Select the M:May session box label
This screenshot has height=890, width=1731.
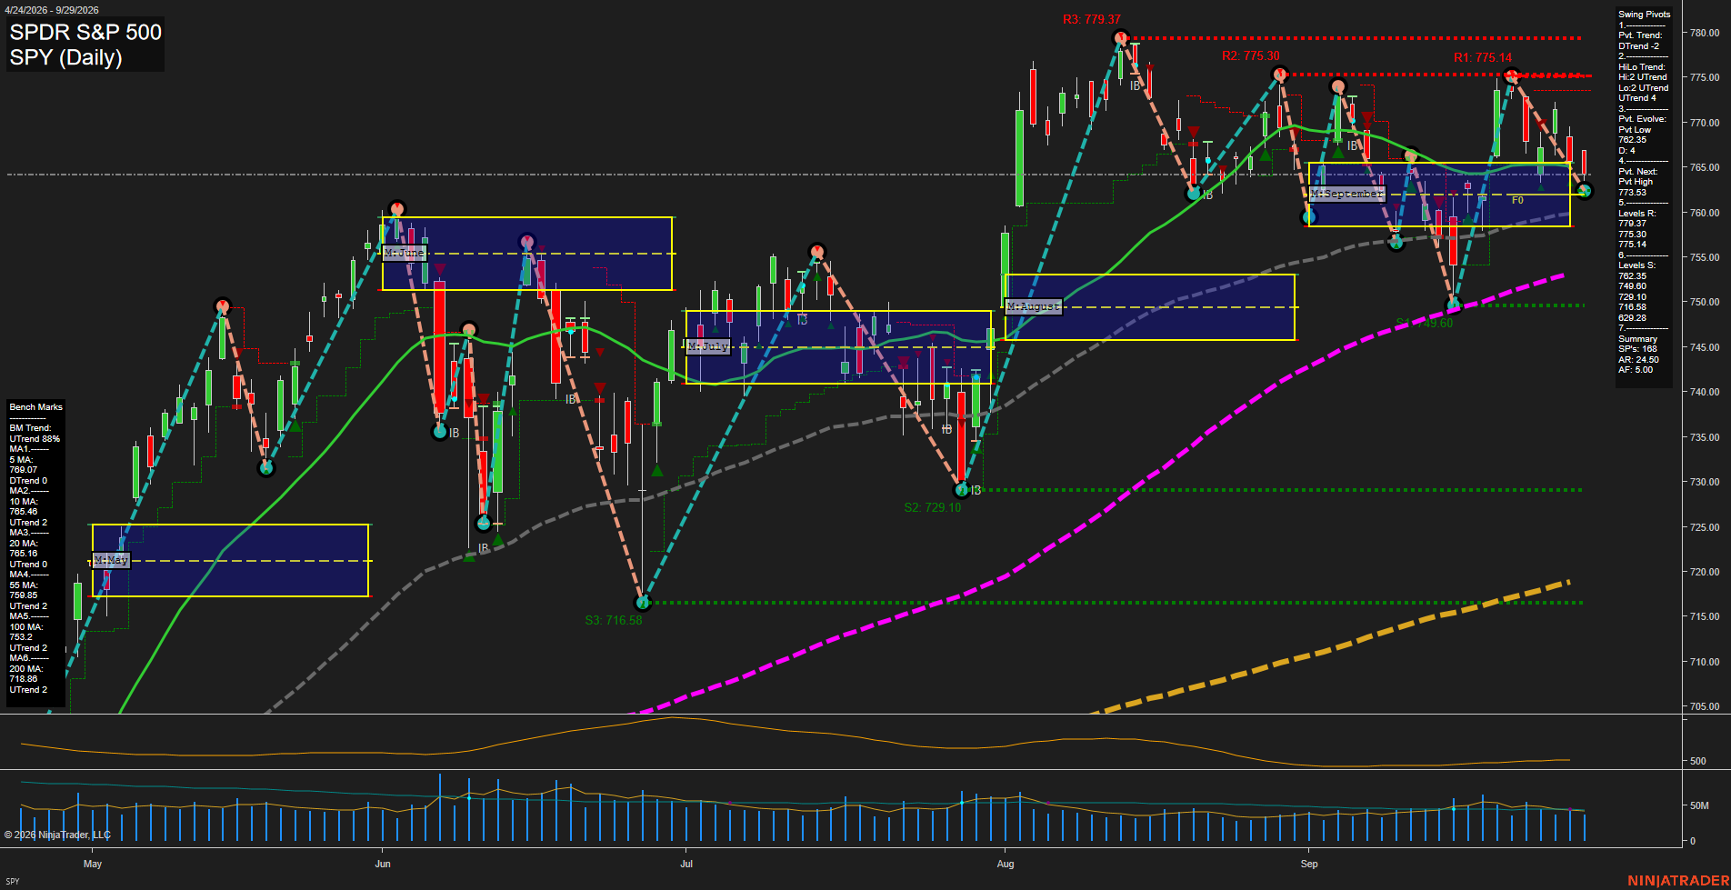pyautogui.click(x=111, y=560)
